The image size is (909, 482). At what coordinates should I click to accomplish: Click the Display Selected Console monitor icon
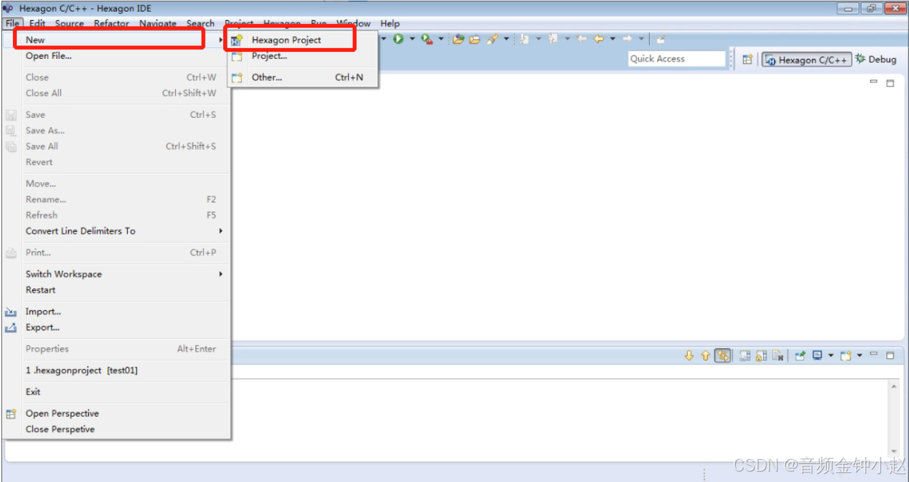pos(817,355)
